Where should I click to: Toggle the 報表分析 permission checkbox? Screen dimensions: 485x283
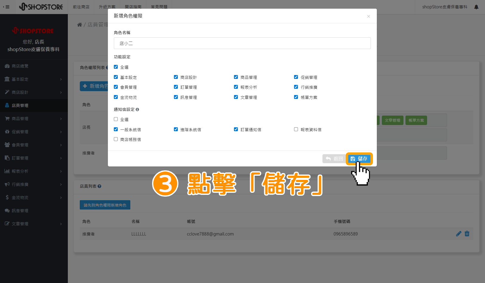coord(236,87)
